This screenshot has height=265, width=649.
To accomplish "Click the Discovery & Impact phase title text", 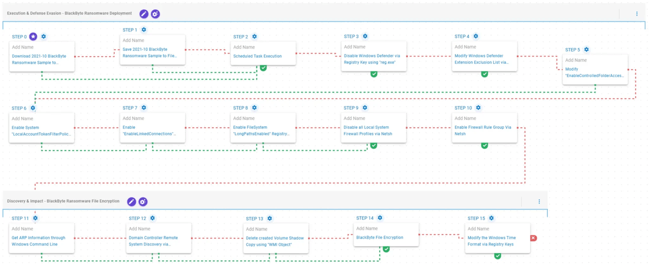I will 63,201.
